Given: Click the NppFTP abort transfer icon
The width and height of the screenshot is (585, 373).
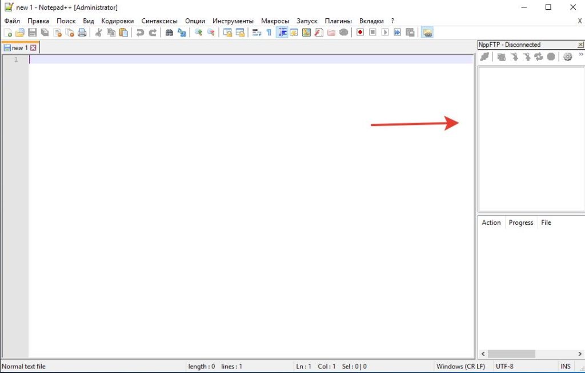Looking at the screenshot, I should coord(551,56).
